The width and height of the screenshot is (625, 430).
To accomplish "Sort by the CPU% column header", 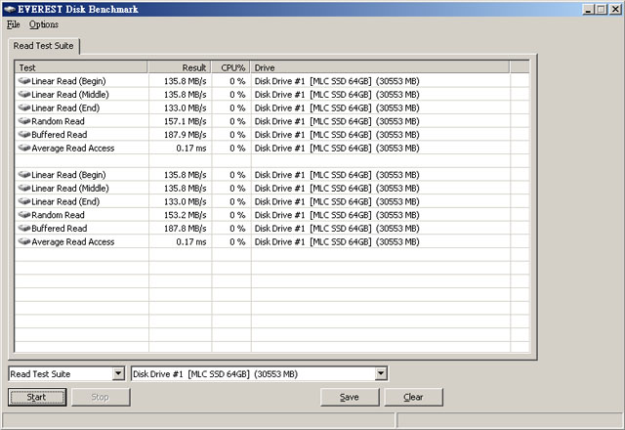I will (230, 66).
